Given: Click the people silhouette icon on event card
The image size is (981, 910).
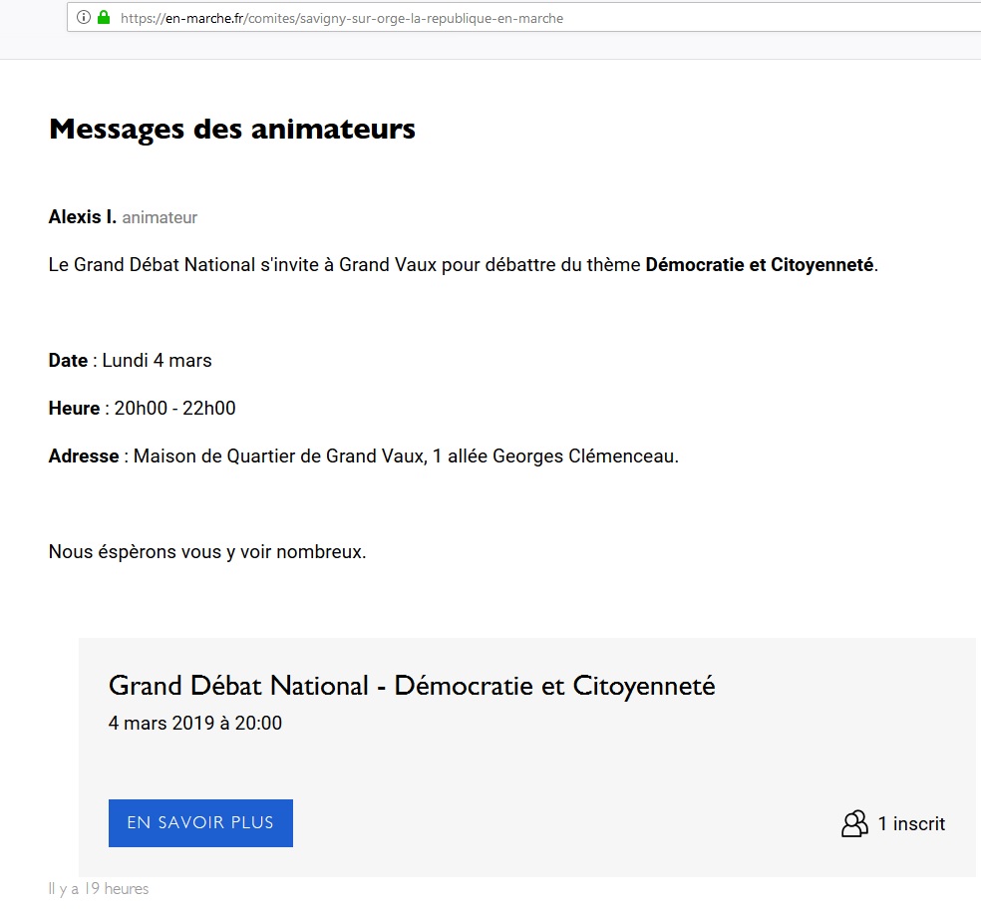Looking at the screenshot, I should pyautogui.click(x=854, y=823).
